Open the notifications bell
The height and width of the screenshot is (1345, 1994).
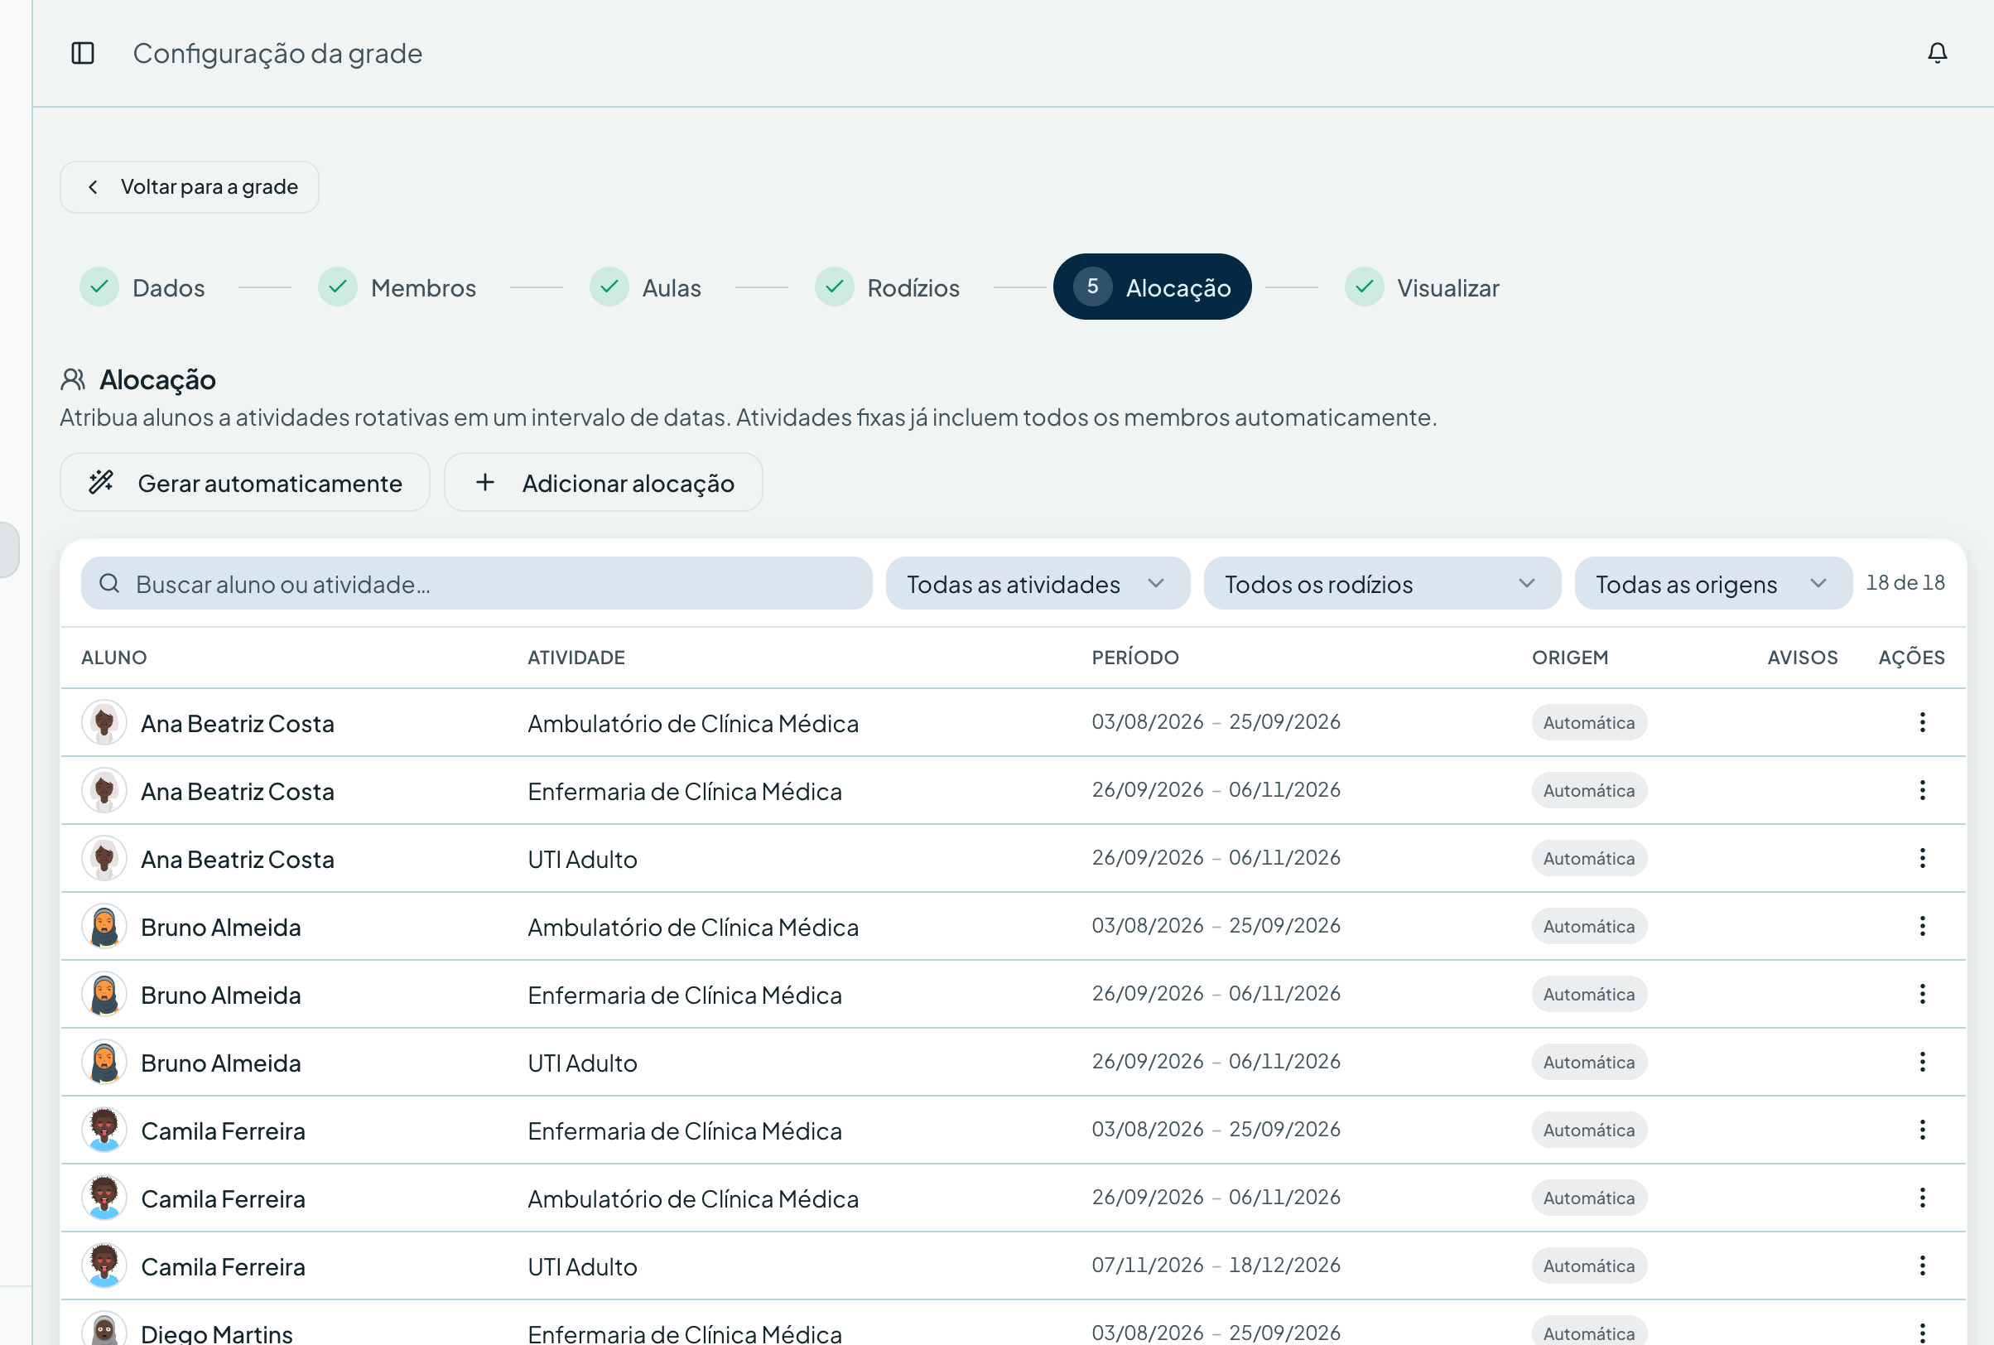1938,53
